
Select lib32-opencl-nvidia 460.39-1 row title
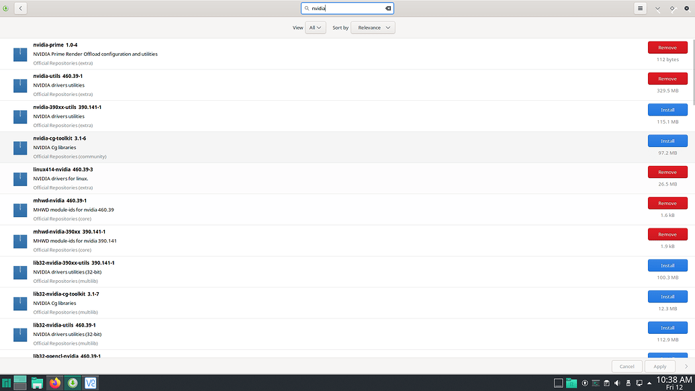pyautogui.click(x=67, y=356)
